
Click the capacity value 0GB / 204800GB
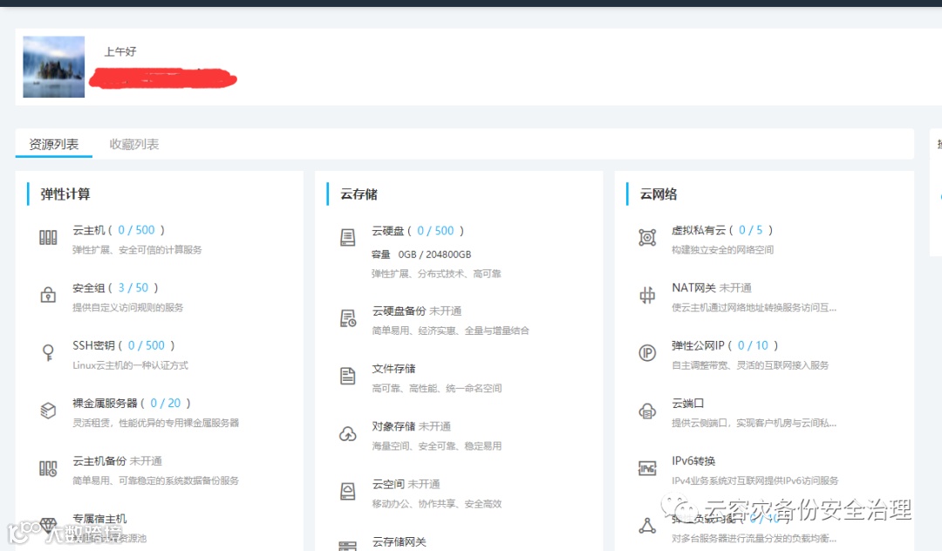[434, 255]
